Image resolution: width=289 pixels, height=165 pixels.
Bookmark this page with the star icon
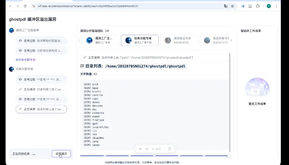click(x=233, y=6)
